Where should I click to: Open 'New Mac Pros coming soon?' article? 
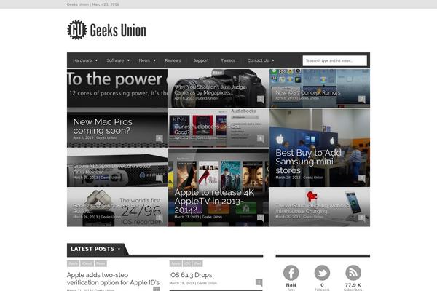pos(102,126)
